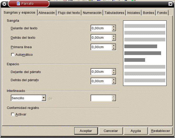Open the Flujo del texto tab

69,13
